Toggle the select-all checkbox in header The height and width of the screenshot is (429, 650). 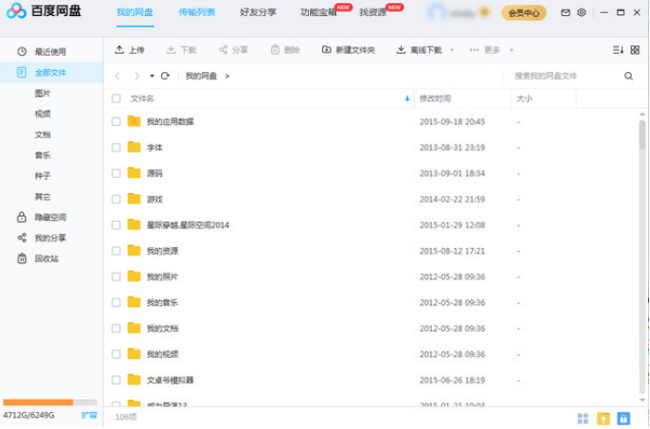click(117, 98)
